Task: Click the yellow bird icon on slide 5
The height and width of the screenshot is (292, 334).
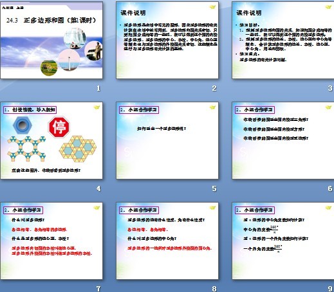Action: click(x=212, y=107)
